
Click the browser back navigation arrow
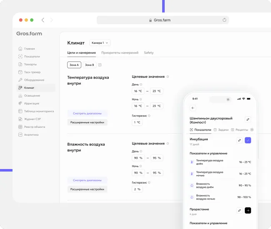tap(43, 20)
